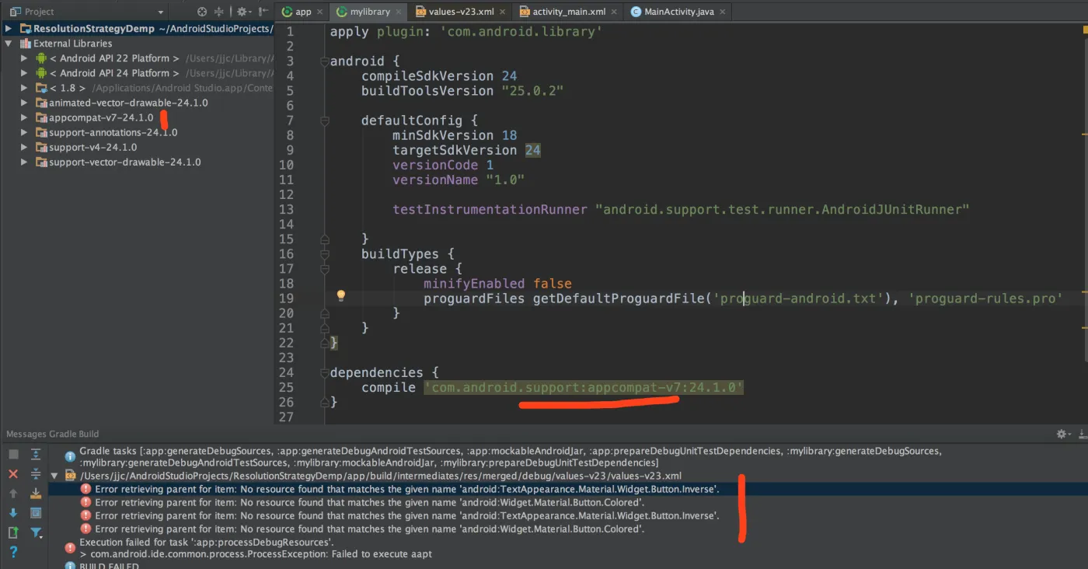Select the Gradle tasks info message
This screenshot has height=569, width=1088.
click(510, 456)
